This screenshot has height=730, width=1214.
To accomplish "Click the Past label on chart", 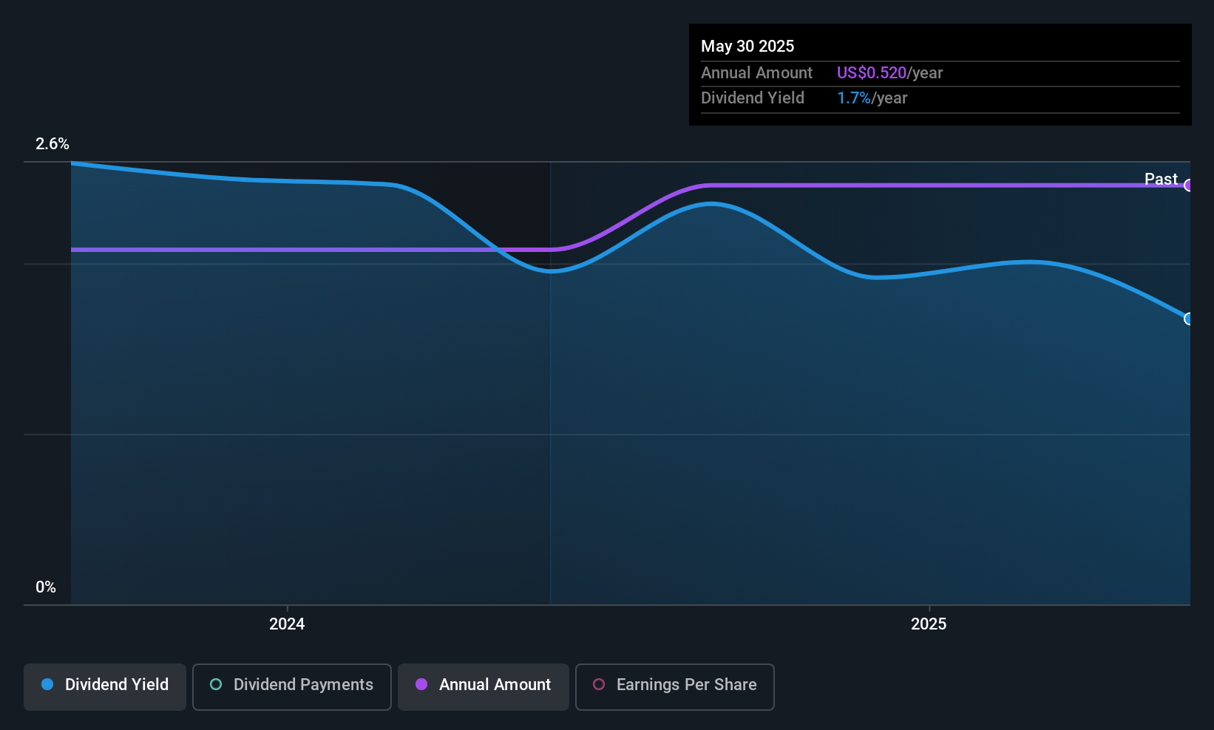I will click(1161, 179).
